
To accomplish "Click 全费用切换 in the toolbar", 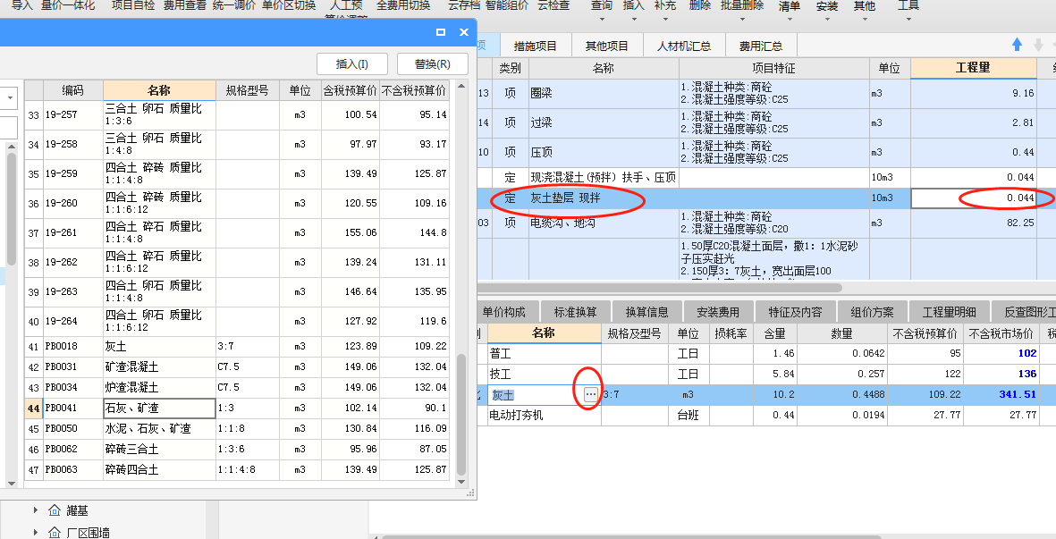I will click(403, 6).
